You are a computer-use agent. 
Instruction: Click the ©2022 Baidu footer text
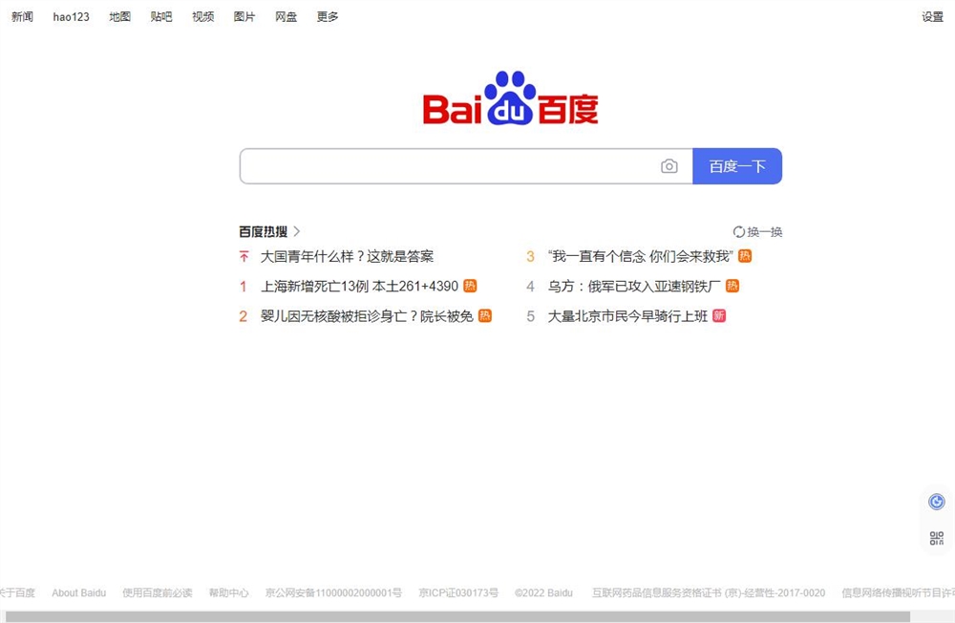(544, 592)
